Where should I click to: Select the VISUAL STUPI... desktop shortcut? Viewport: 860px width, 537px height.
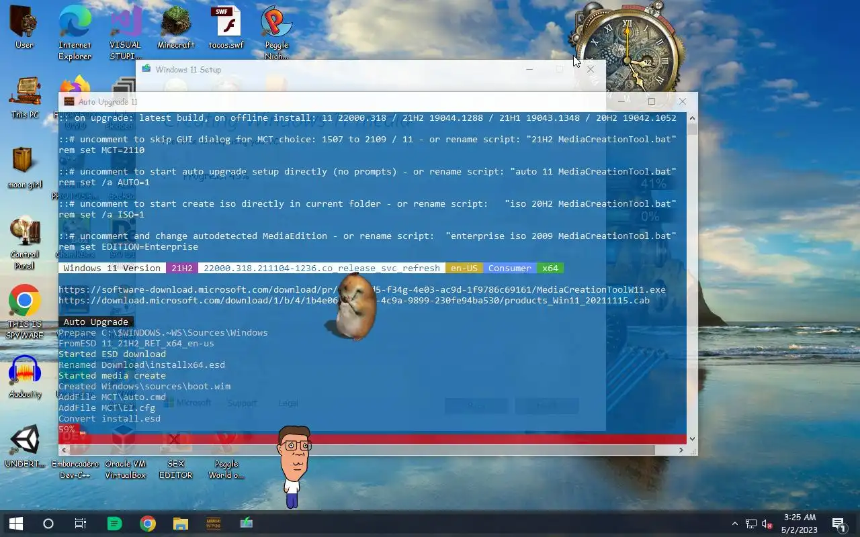(x=125, y=32)
